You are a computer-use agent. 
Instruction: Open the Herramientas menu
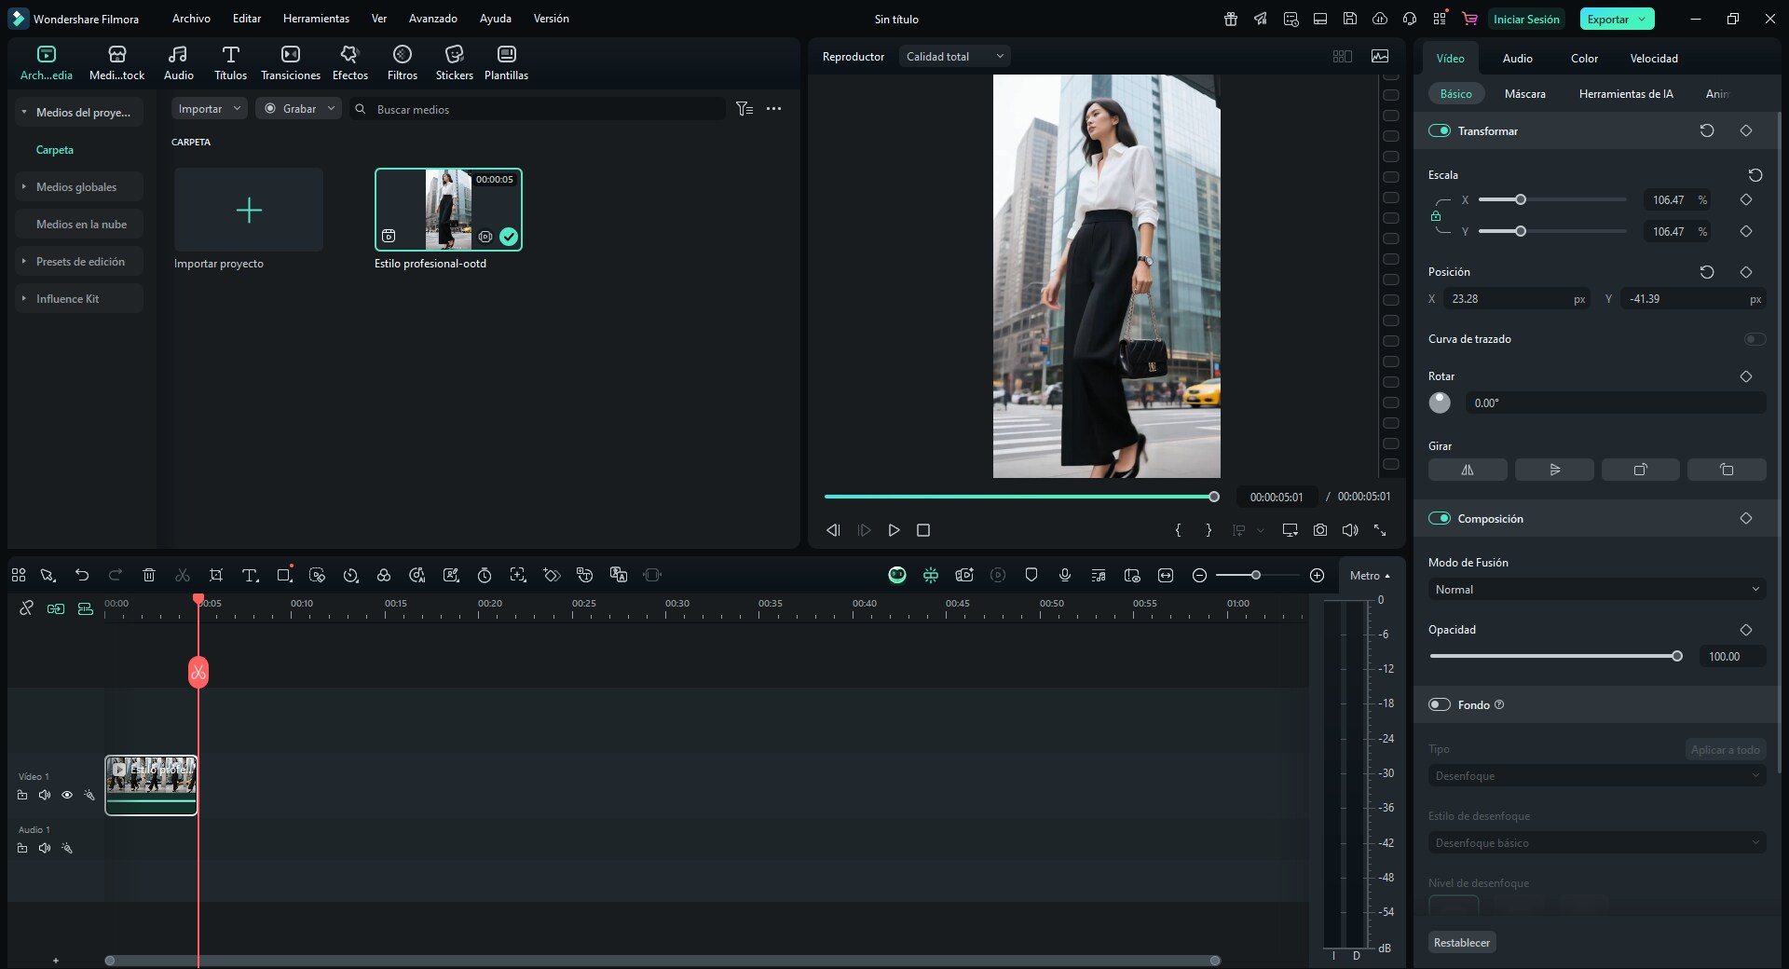[x=316, y=19]
